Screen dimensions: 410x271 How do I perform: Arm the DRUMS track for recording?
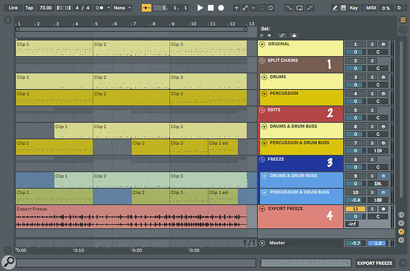pyautogui.click(x=383, y=77)
